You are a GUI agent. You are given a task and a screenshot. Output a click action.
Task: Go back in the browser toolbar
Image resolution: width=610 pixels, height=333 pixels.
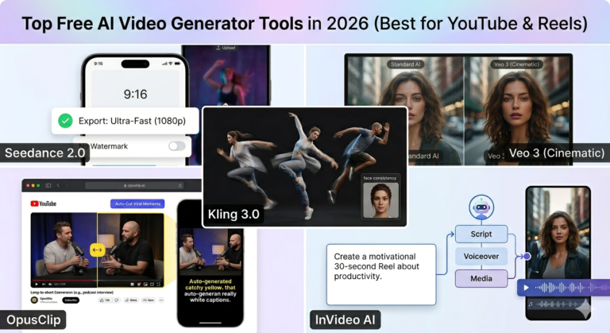tap(58, 185)
